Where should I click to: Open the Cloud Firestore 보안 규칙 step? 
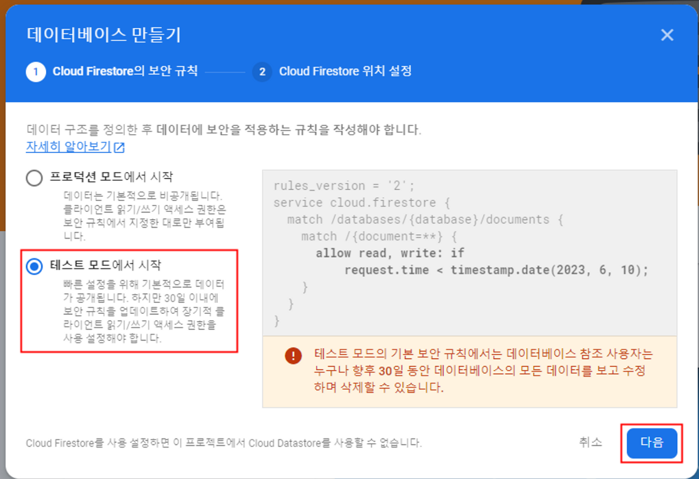(x=125, y=71)
